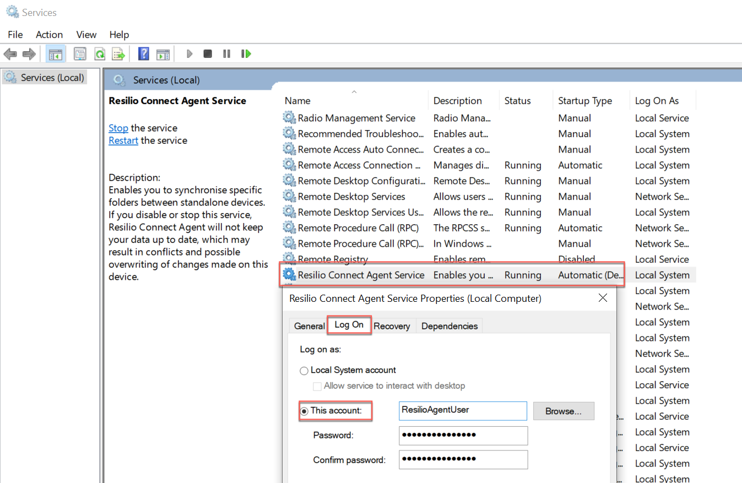The width and height of the screenshot is (742, 483).
Task: Check Allow service to interact with desktop
Action: (x=317, y=386)
